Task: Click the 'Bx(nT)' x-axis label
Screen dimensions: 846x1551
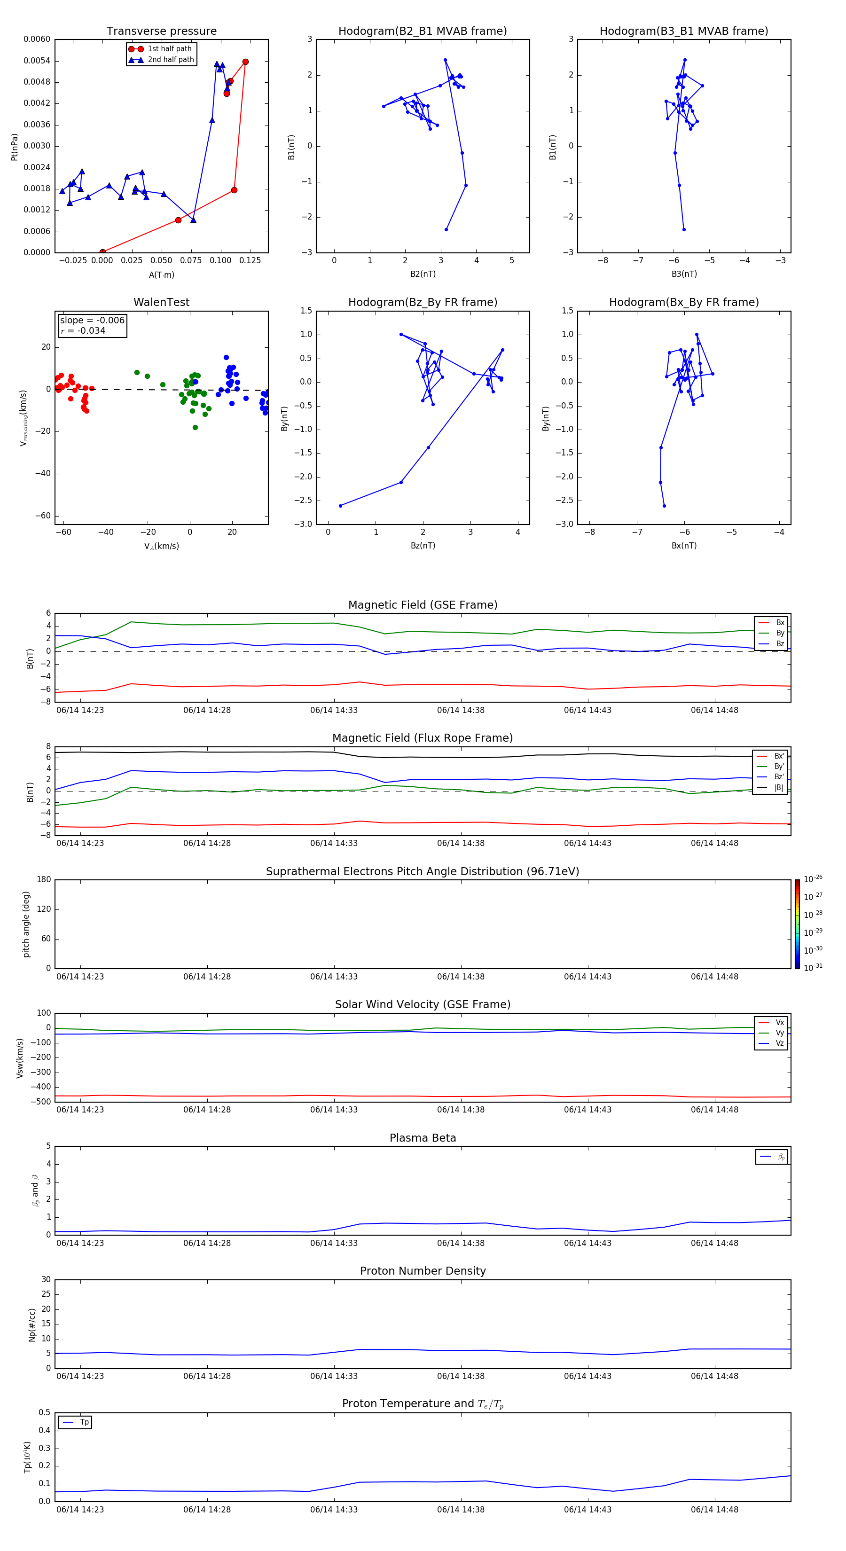Action: click(x=684, y=546)
